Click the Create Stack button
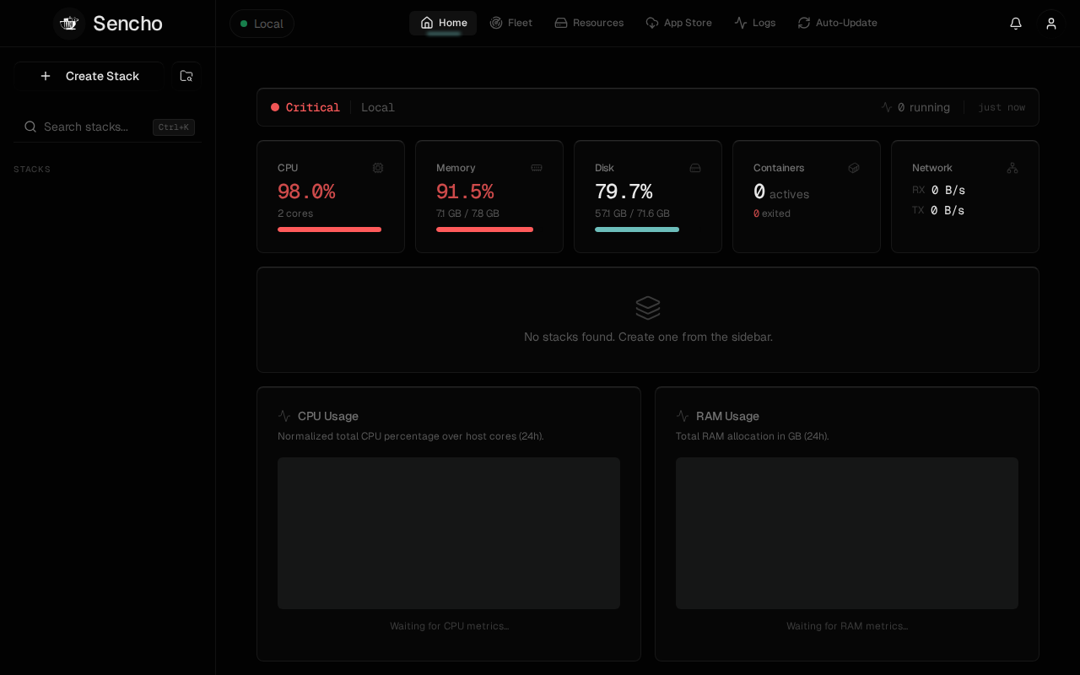Screen dimensions: 1080x675 coord(89,76)
